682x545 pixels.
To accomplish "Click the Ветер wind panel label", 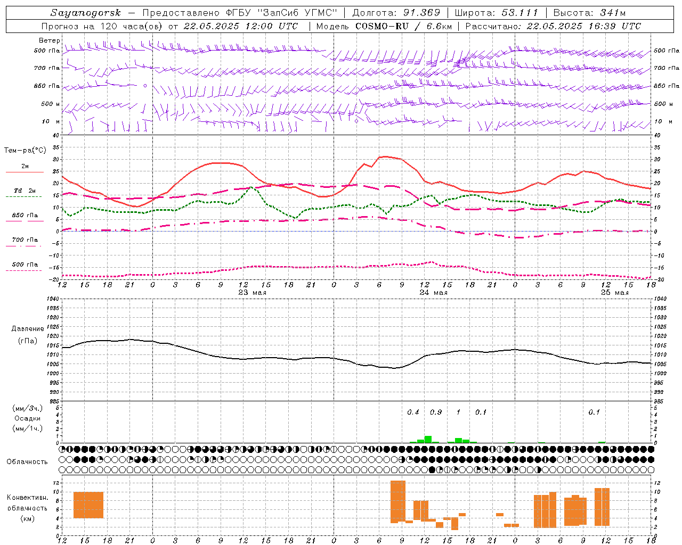I will click(x=49, y=40).
